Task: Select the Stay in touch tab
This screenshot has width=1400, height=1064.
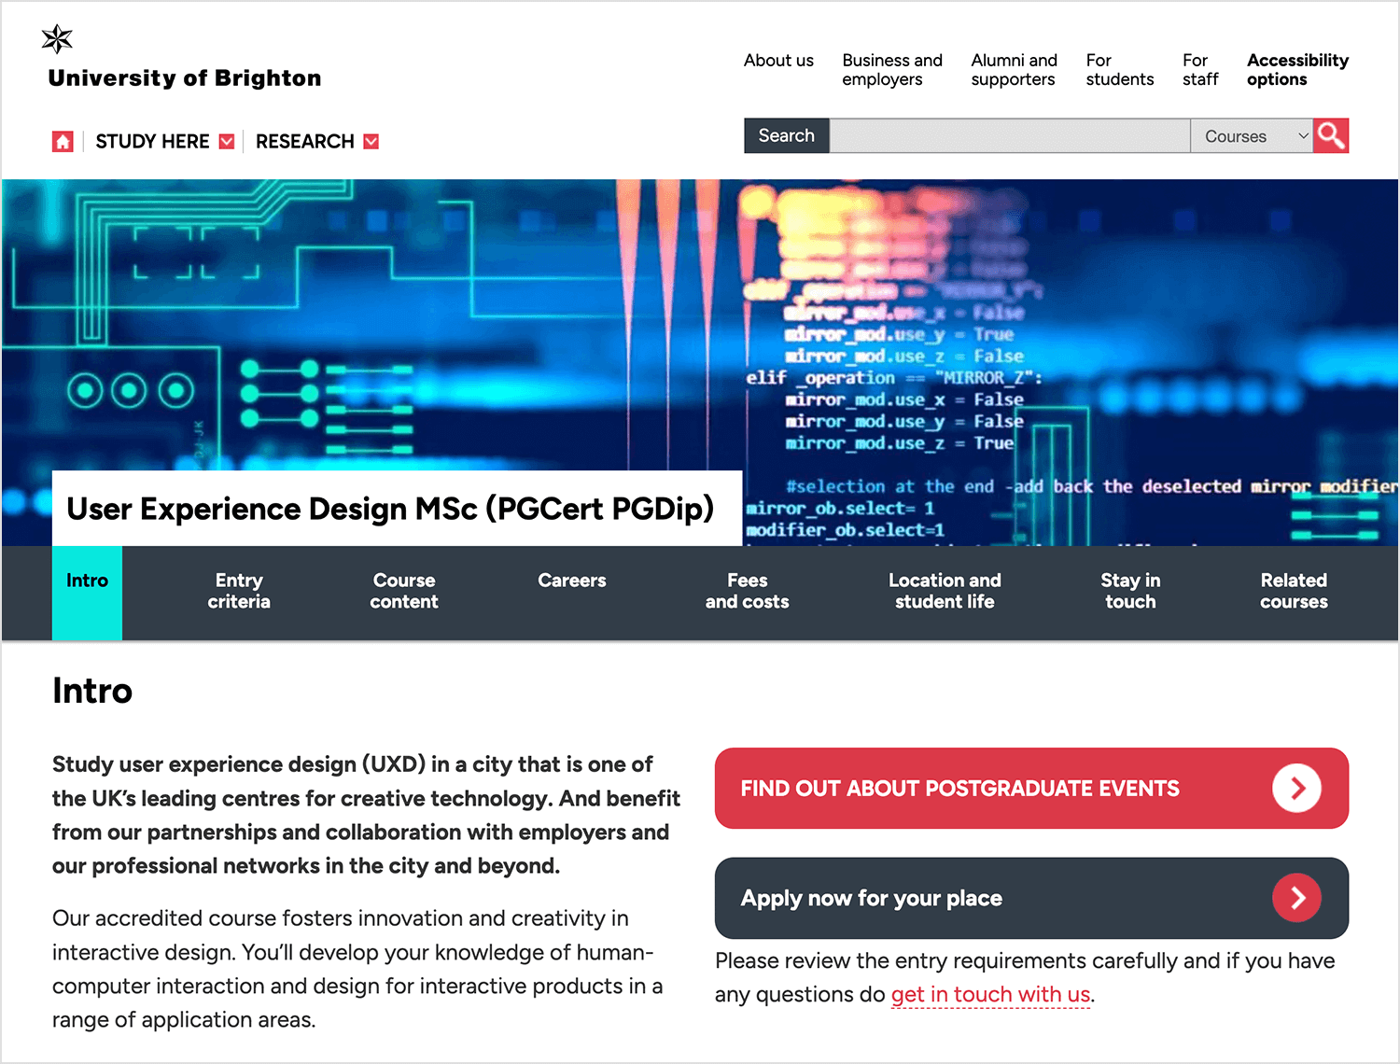Action: (1130, 592)
